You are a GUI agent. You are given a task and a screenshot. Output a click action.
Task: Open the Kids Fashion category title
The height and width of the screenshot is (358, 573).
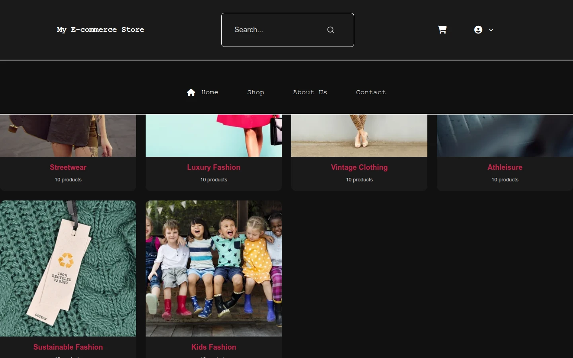click(214, 347)
